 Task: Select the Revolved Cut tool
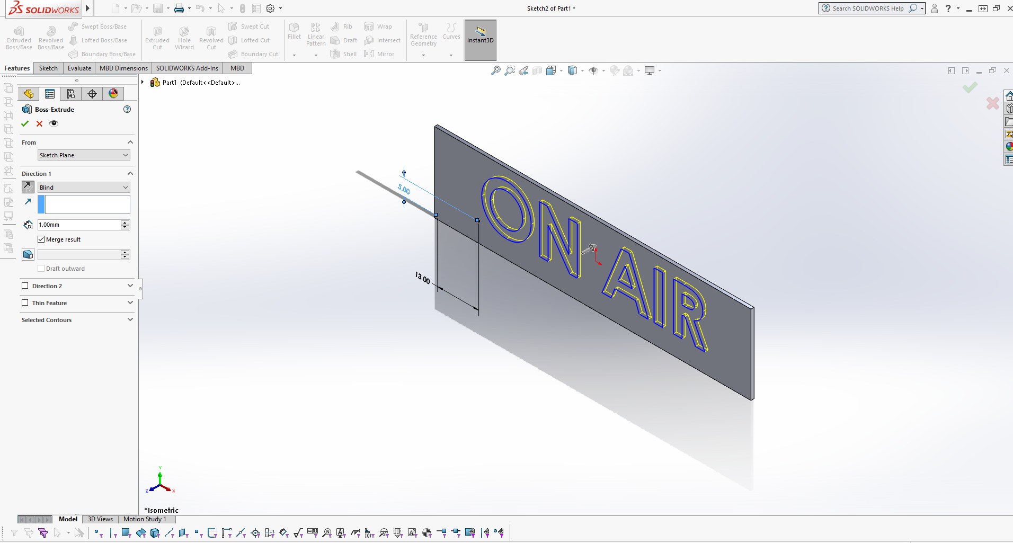[x=211, y=37]
